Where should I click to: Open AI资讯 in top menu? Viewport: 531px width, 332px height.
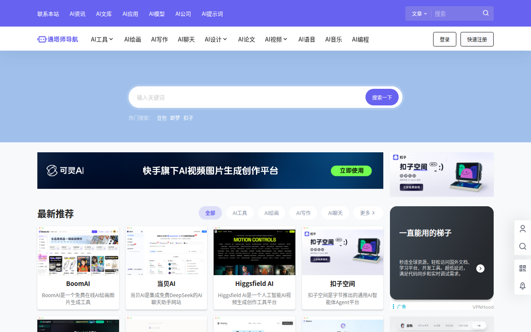coord(78,14)
